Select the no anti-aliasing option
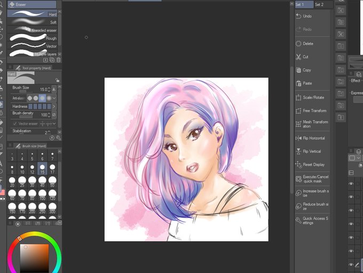Viewport: 363px width, 273px height. click(29, 98)
